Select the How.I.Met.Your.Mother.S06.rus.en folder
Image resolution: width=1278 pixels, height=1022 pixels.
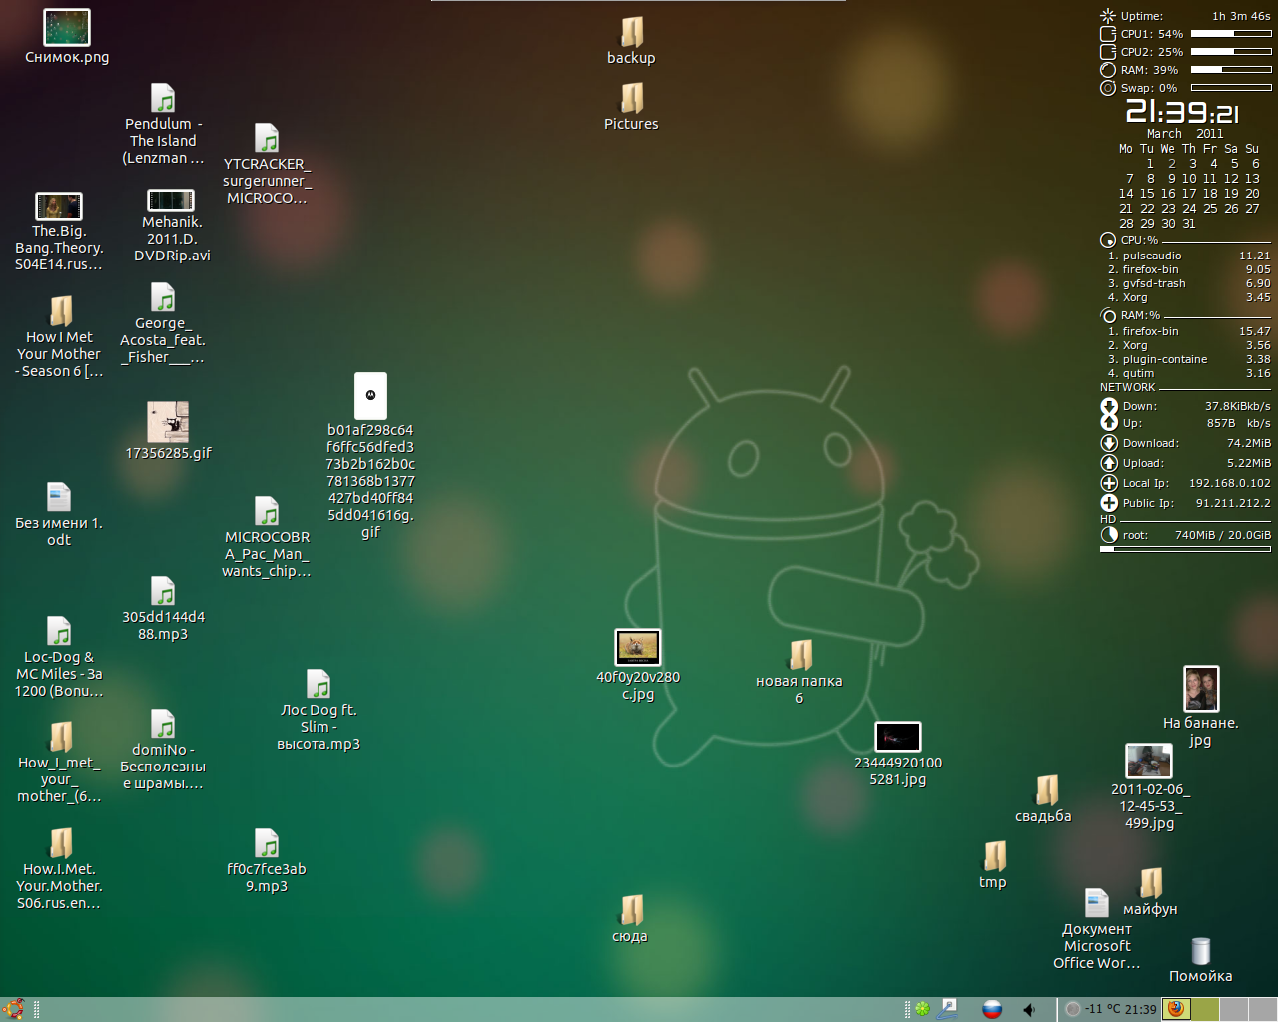click(59, 869)
